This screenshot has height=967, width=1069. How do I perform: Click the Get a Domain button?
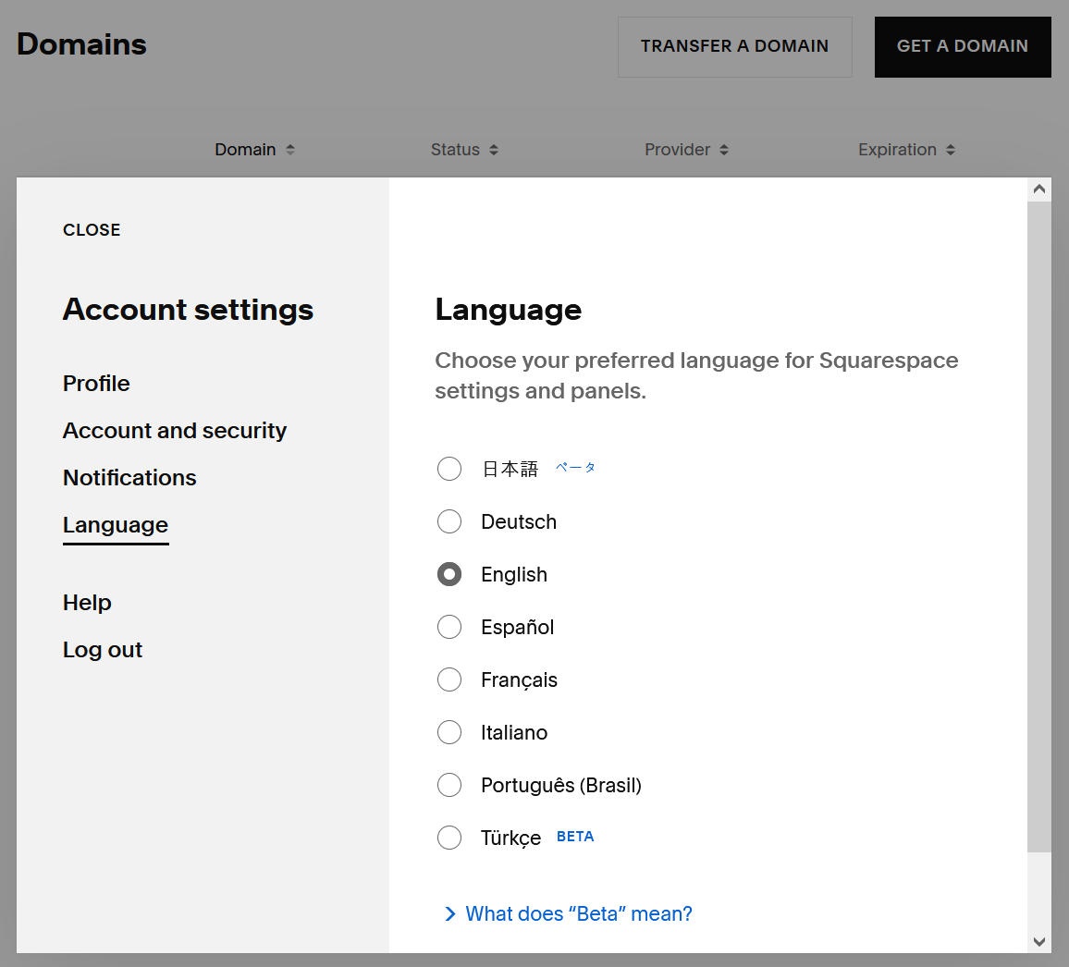tap(963, 46)
